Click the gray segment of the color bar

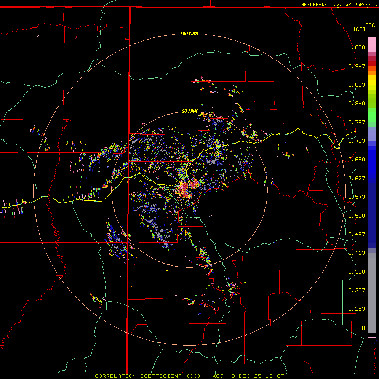tap(372, 293)
